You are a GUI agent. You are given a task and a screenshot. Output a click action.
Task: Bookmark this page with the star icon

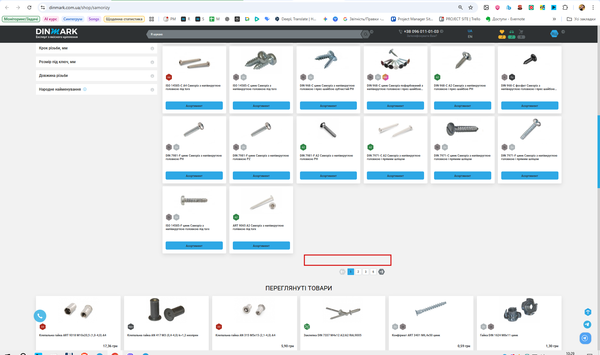pyautogui.click(x=471, y=7)
